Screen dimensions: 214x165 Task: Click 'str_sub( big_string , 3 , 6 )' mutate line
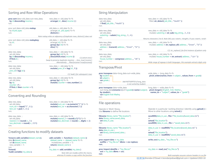(170, 33)
